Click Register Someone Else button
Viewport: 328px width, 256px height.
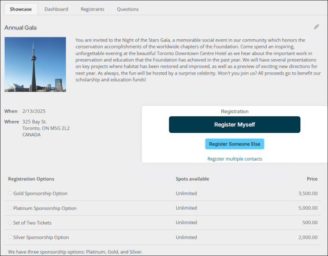(x=234, y=144)
